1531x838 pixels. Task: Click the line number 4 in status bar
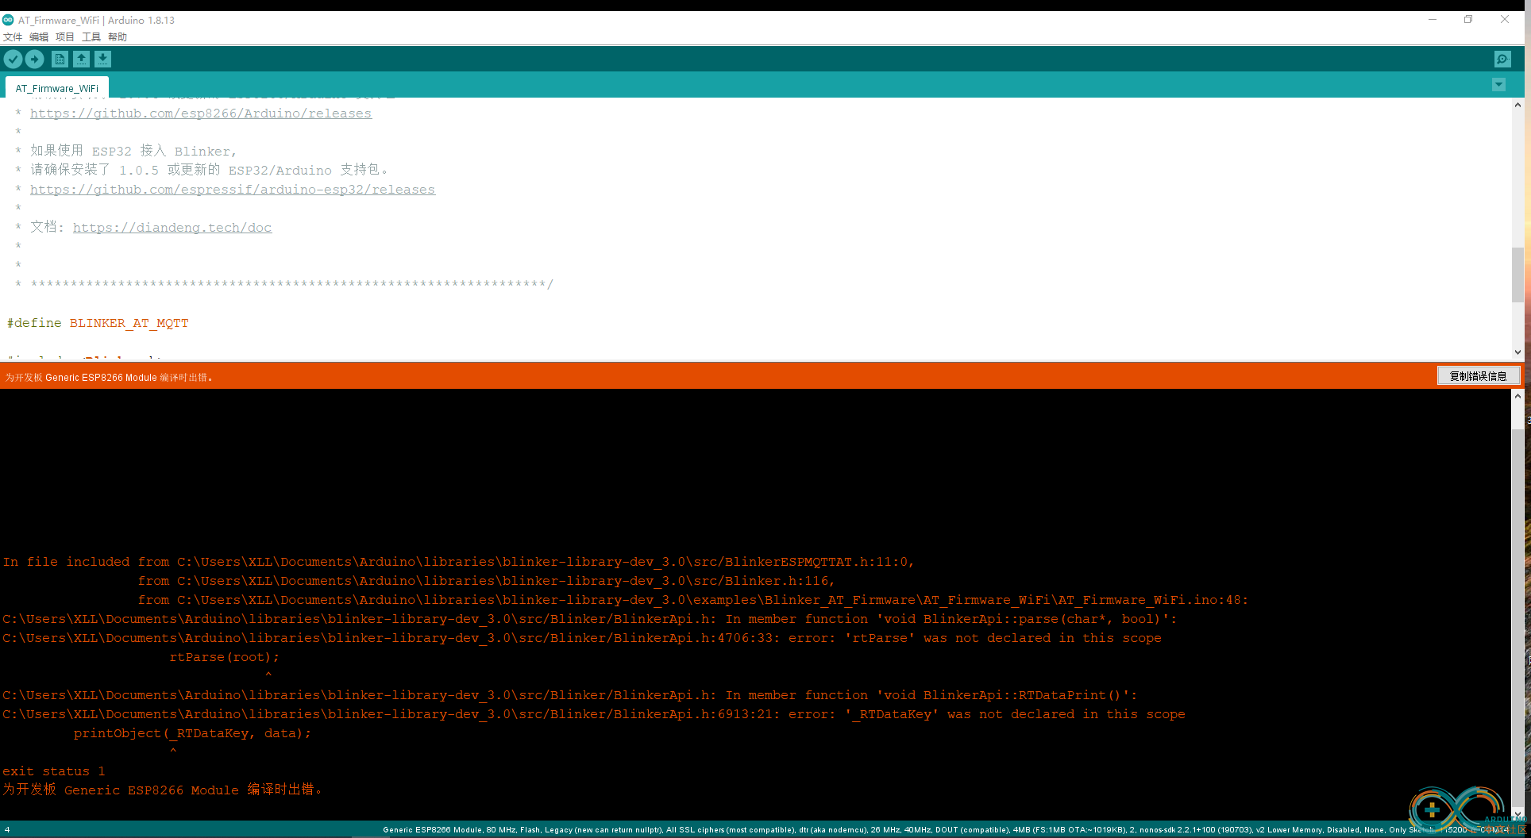click(7, 830)
